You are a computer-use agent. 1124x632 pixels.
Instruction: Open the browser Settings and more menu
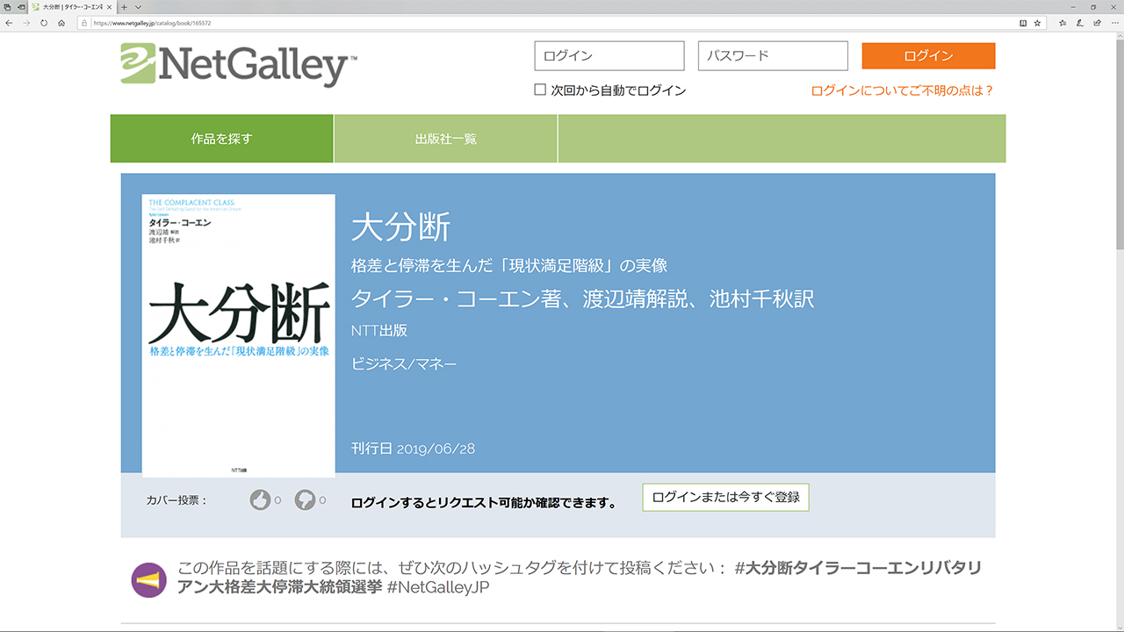pos(1114,23)
